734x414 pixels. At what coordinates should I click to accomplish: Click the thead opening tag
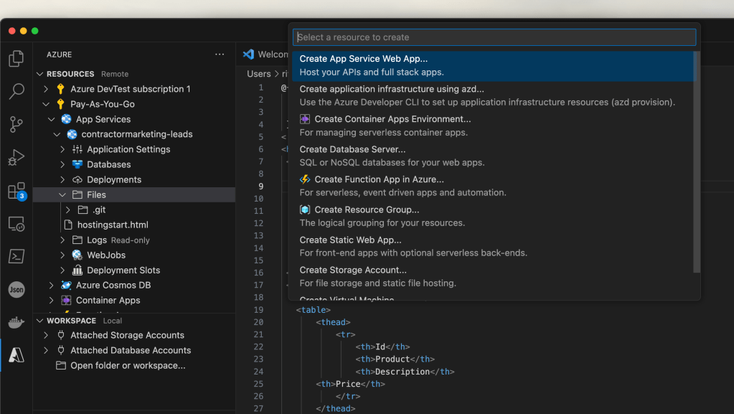click(x=333, y=322)
